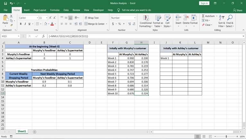Switch to the Page Layout tab
This screenshot has width=246, height=139.
(x=40, y=10)
